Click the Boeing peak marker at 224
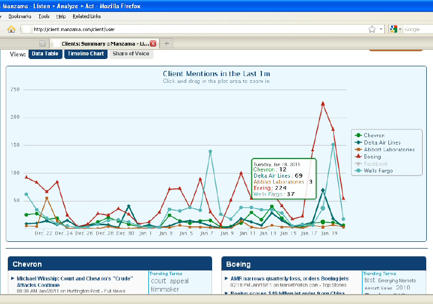Viewport: 433px width, 304px height. (323, 104)
